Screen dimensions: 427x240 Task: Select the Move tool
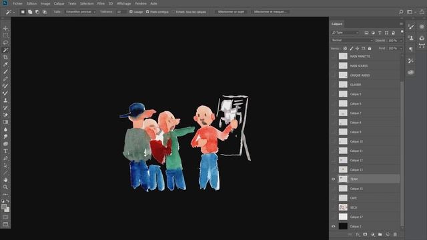tap(5, 28)
